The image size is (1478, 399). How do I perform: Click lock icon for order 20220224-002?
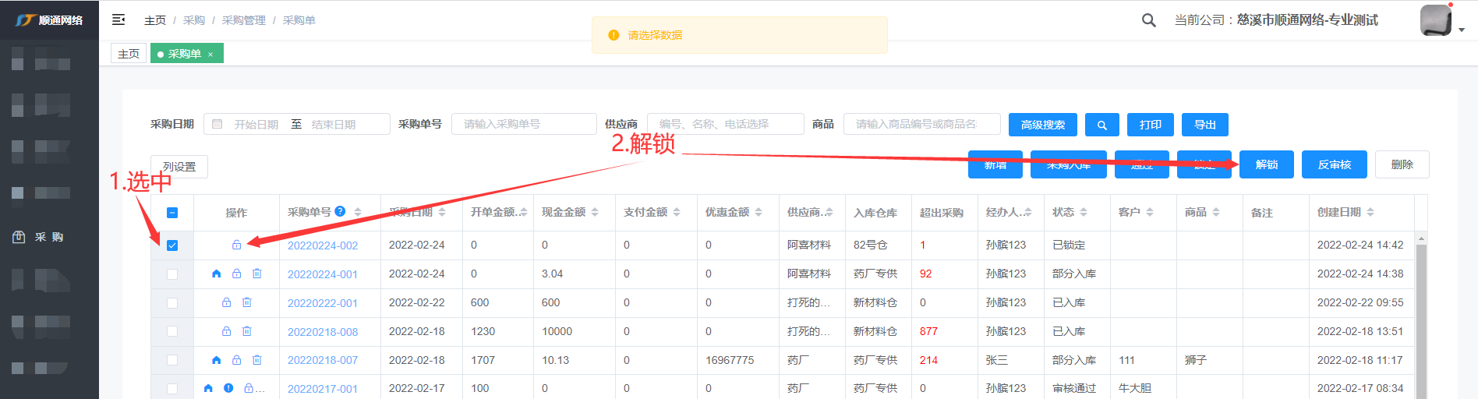click(236, 245)
